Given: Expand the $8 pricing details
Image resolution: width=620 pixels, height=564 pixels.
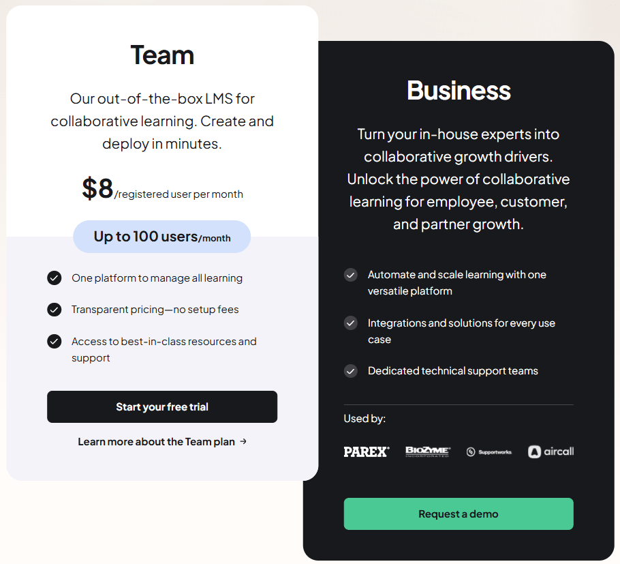Looking at the screenshot, I should point(97,188).
